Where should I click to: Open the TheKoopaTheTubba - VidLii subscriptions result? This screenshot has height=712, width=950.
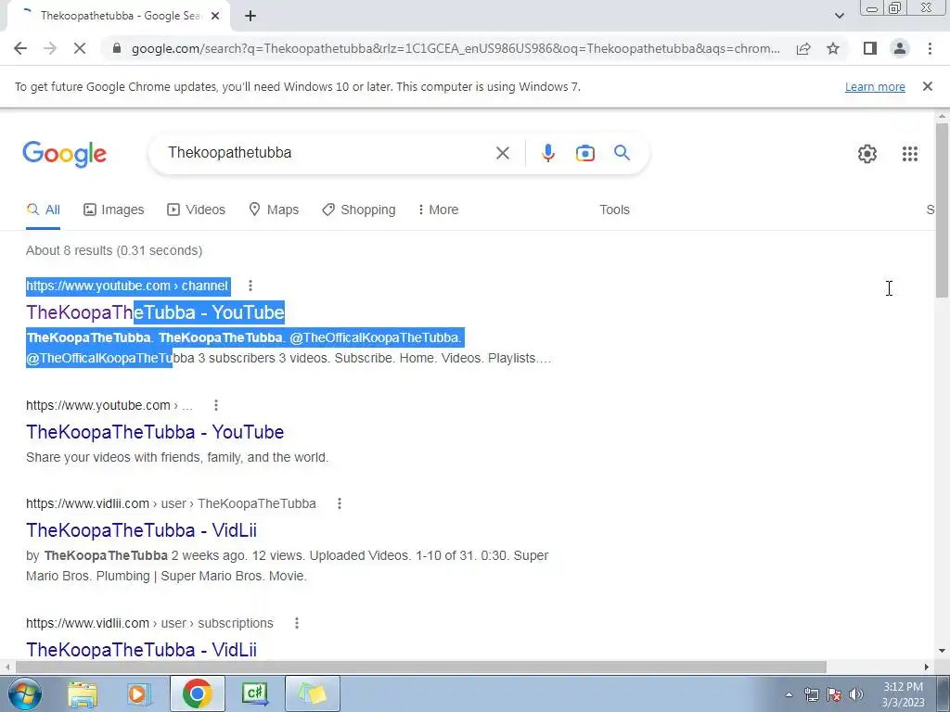(x=141, y=650)
